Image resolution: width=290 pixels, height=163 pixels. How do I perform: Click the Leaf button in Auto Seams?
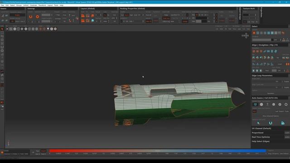pos(277,111)
